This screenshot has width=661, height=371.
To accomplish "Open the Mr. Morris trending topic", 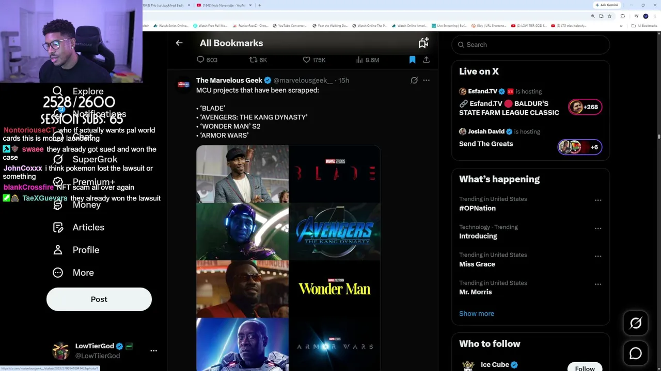I will pos(476,292).
